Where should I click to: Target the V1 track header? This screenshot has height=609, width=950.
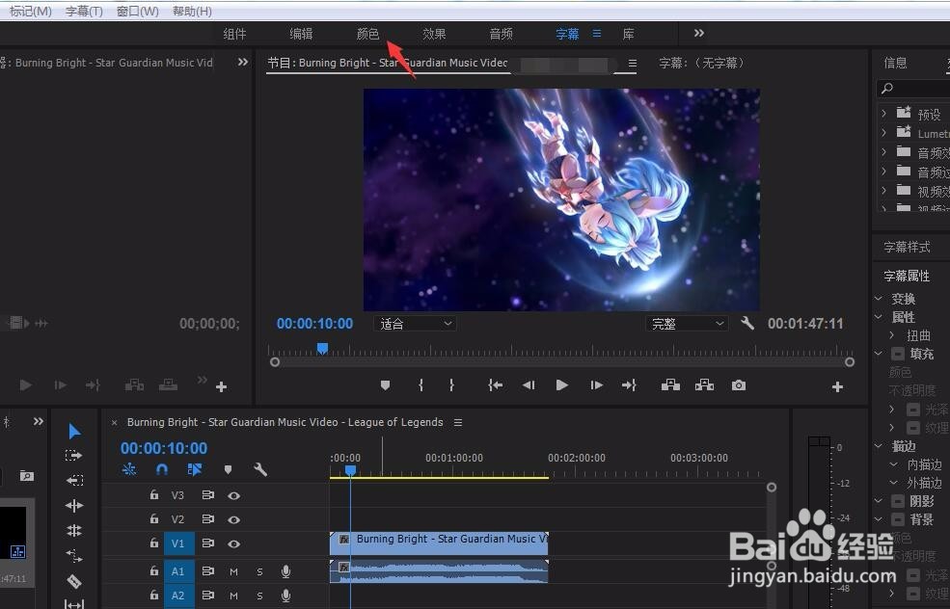[178, 543]
